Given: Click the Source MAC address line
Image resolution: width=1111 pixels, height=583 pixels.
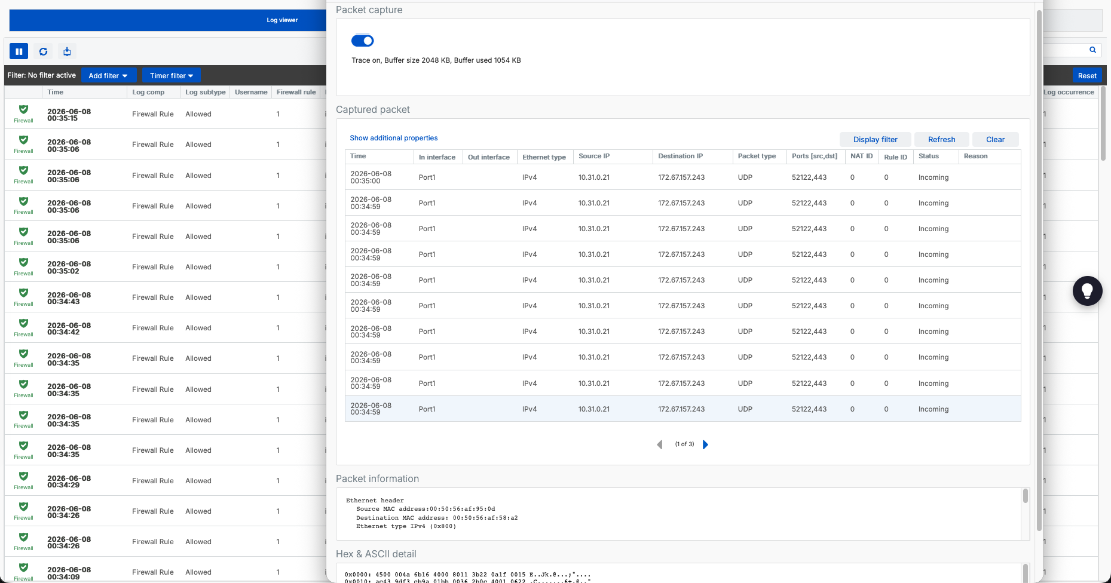Looking at the screenshot, I should (x=426, y=509).
